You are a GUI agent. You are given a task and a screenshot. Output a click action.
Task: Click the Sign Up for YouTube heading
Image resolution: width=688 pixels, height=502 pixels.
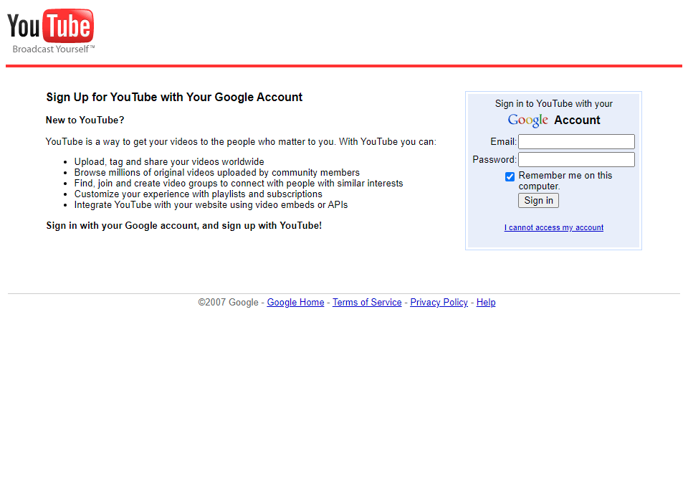pyautogui.click(x=174, y=97)
